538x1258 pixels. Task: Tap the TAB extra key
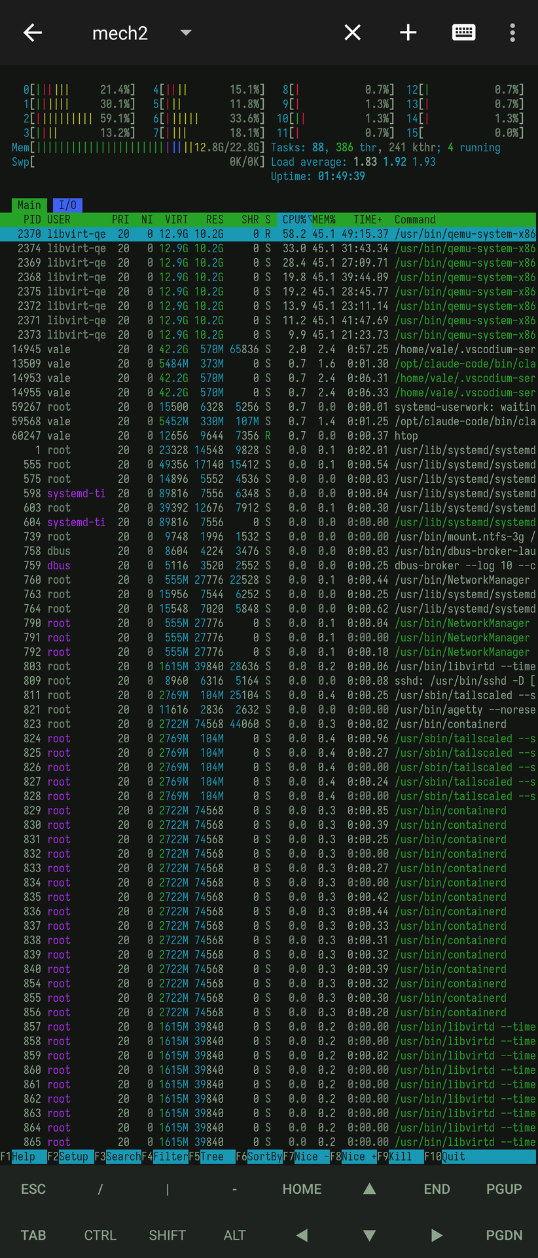pyautogui.click(x=33, y=1235)
